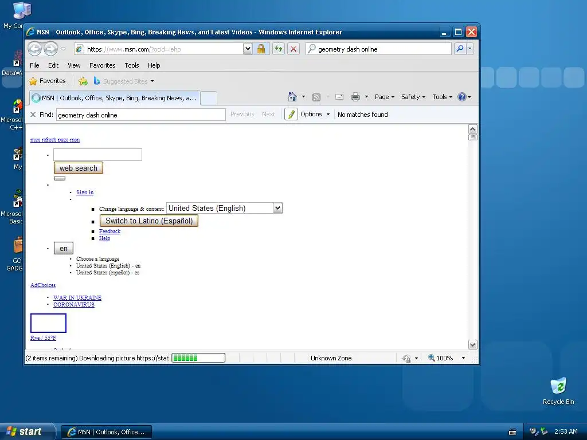Click the Home house icon
The image size is (587, 440).
tap(292, 97)
